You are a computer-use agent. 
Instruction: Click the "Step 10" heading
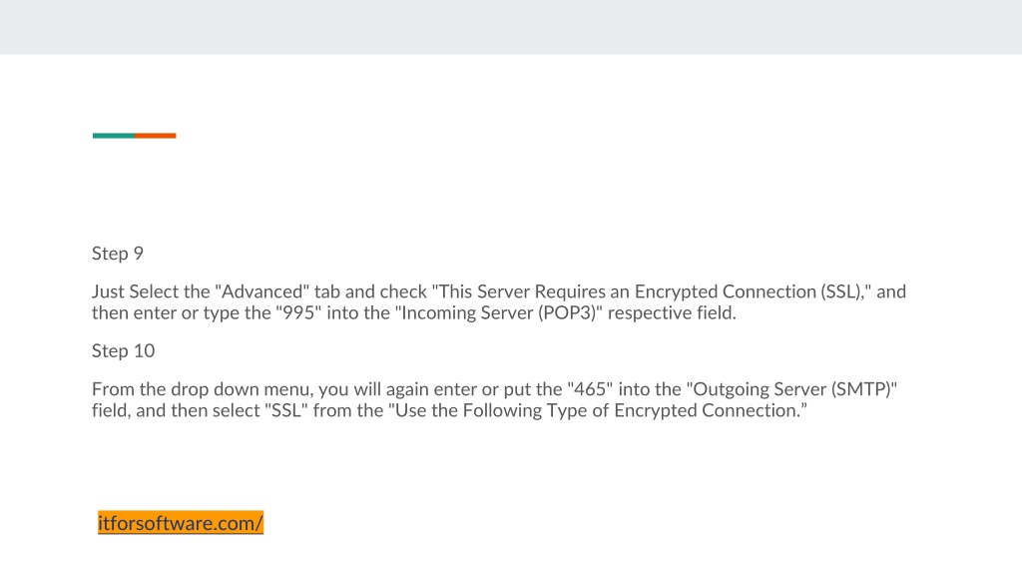(x=123, y=350)
